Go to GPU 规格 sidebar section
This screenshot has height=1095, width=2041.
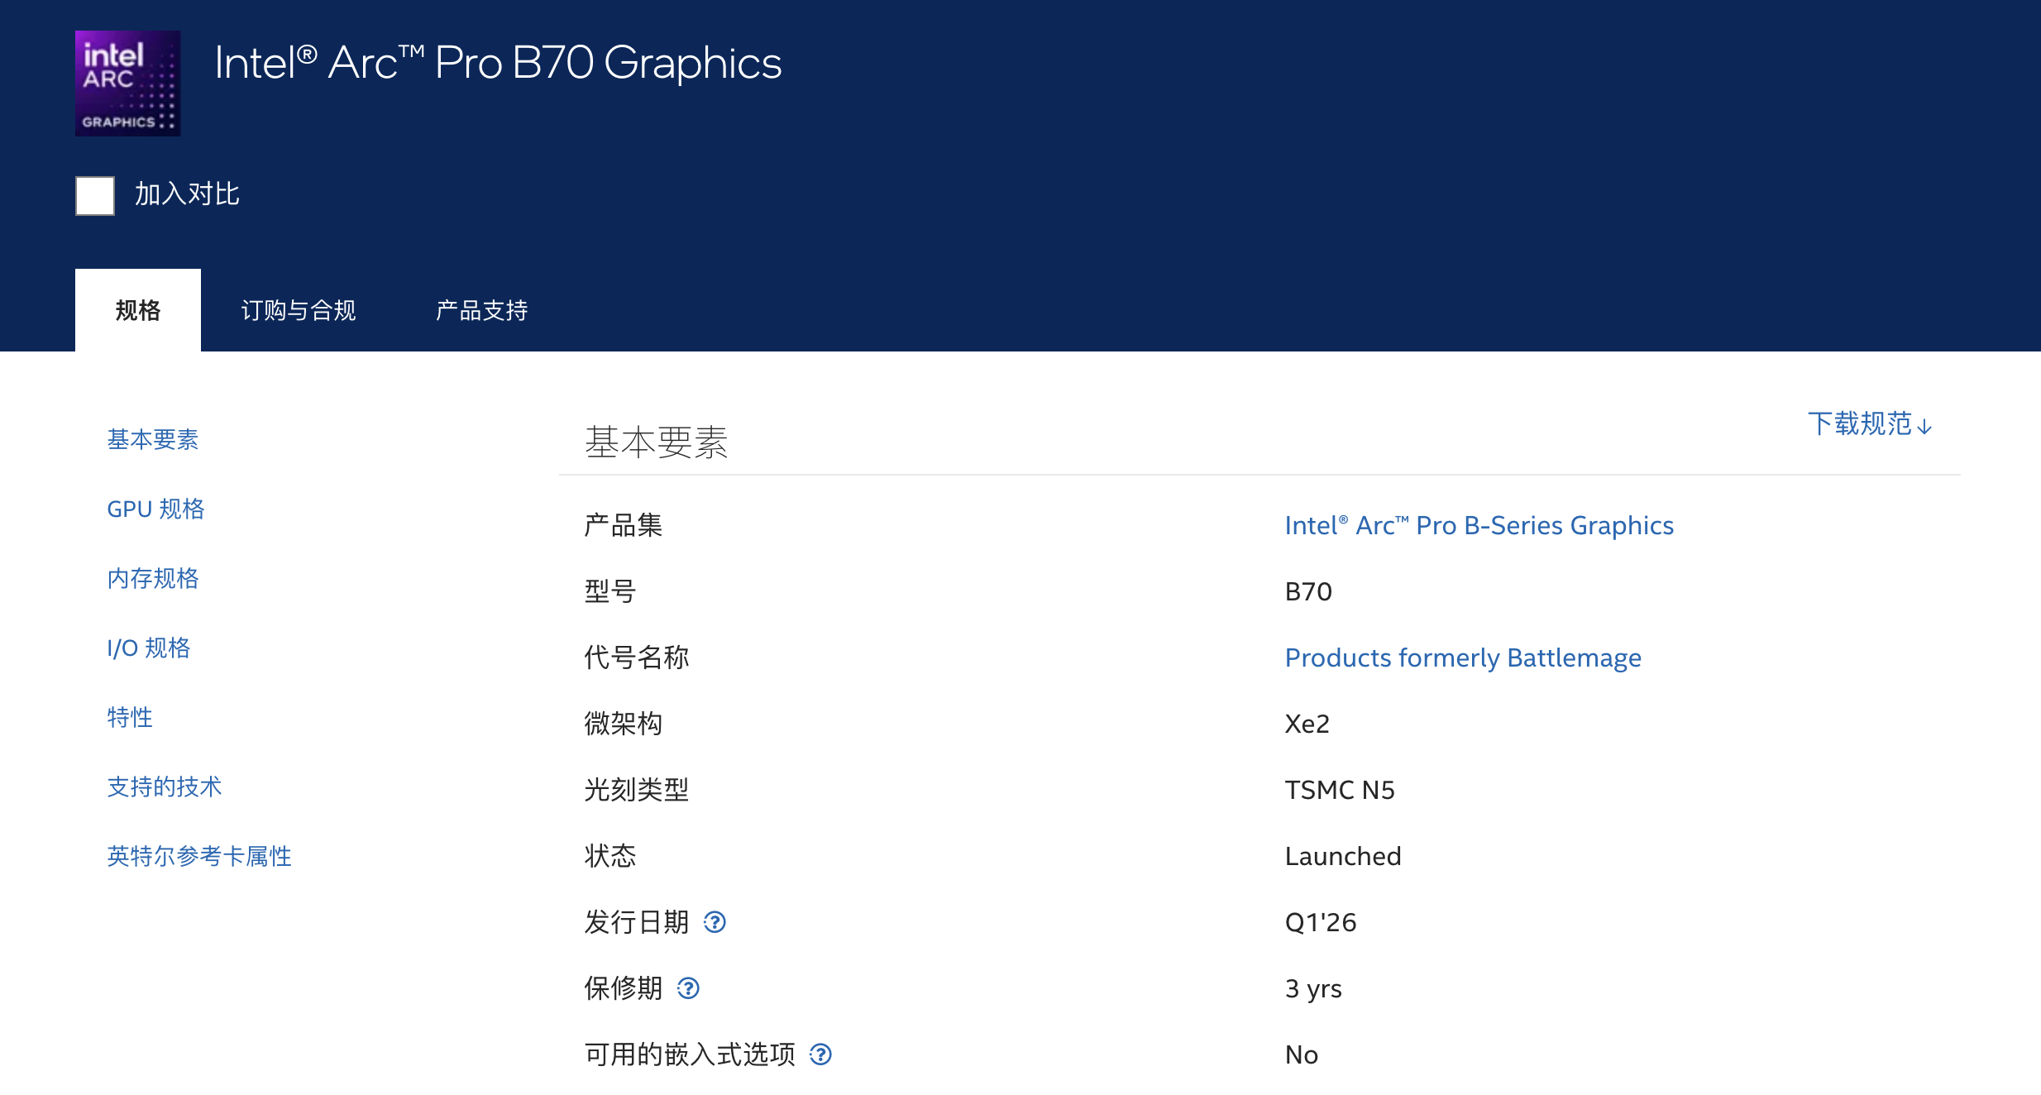(155, 509)
